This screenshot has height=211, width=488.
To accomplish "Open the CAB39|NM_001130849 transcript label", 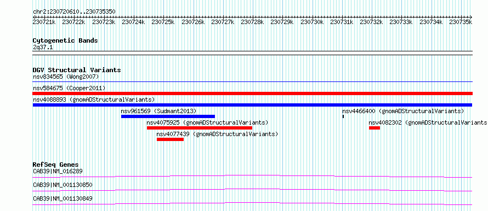I will tap(63, 198).
